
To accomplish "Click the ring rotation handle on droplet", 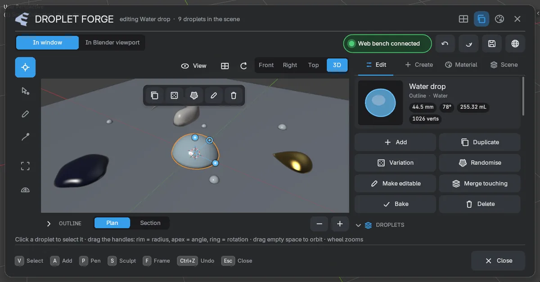I will (209, 141).
